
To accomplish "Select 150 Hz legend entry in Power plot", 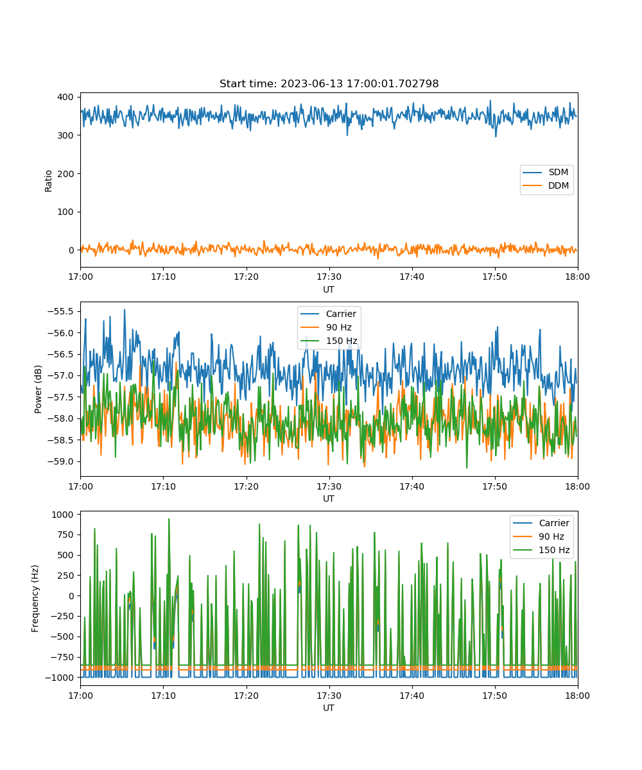I will coord(329,341).
